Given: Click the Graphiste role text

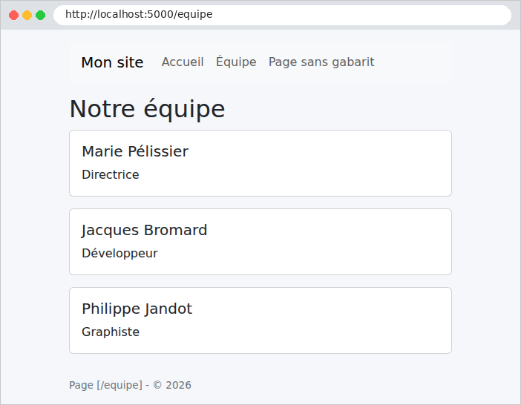Looking at the screenshot, I should pyautogui.click(x=111, y=332).
